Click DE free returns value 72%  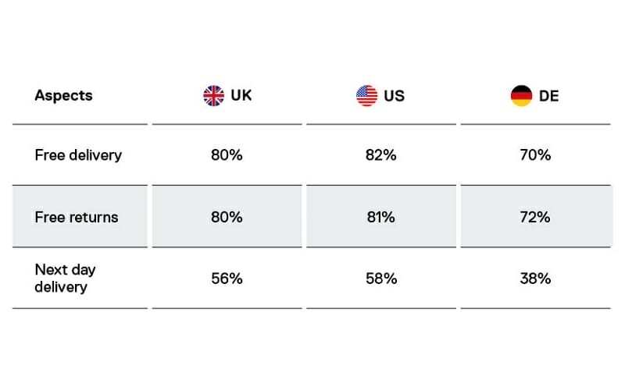[535, 217]
